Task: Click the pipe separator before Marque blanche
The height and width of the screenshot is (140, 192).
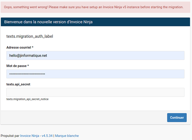Action: pyautogui.click(x=54, y=136)
